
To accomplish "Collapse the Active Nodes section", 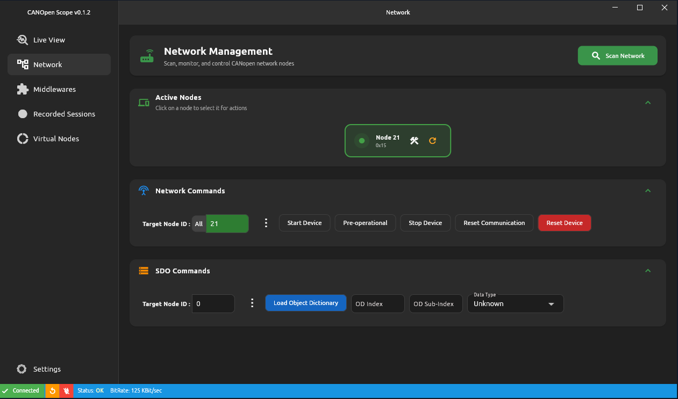I will click(648, 102).
